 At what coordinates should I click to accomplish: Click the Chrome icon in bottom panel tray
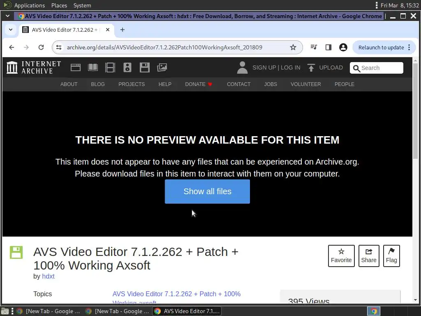pos(374,311)
